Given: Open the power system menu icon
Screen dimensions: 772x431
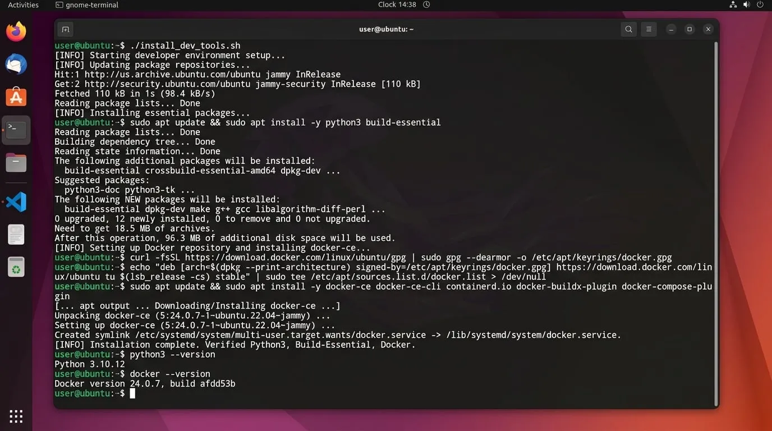Looking at the screenshot, I should [761, 4].
